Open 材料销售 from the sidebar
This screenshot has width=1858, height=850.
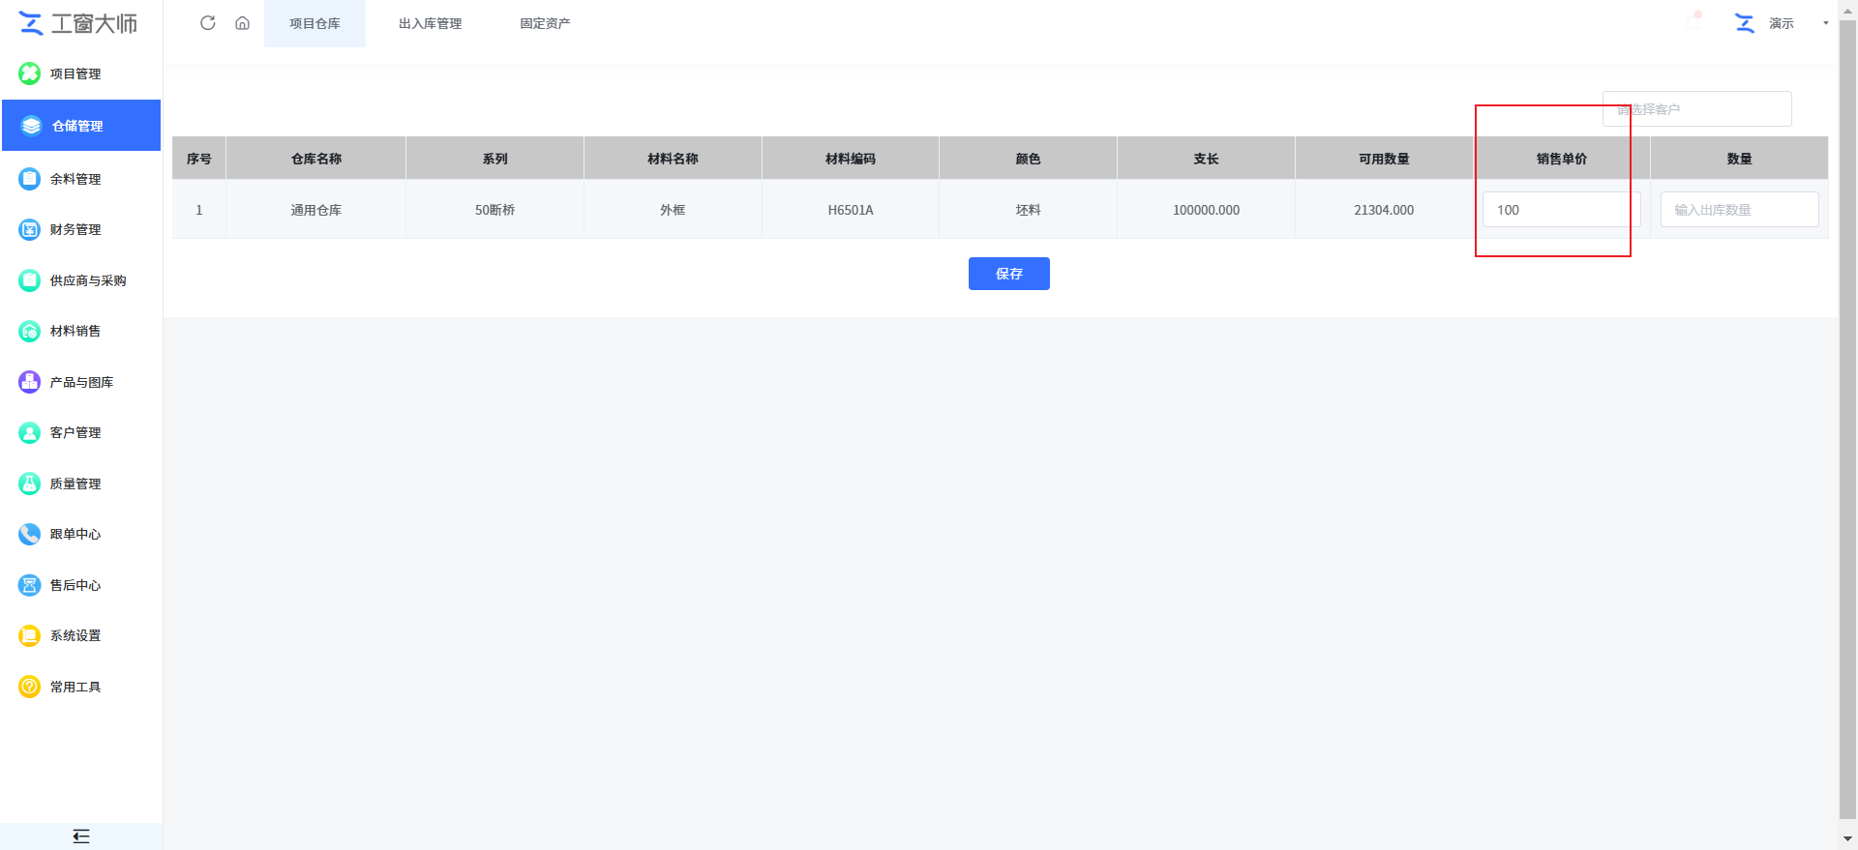point(75,331)
